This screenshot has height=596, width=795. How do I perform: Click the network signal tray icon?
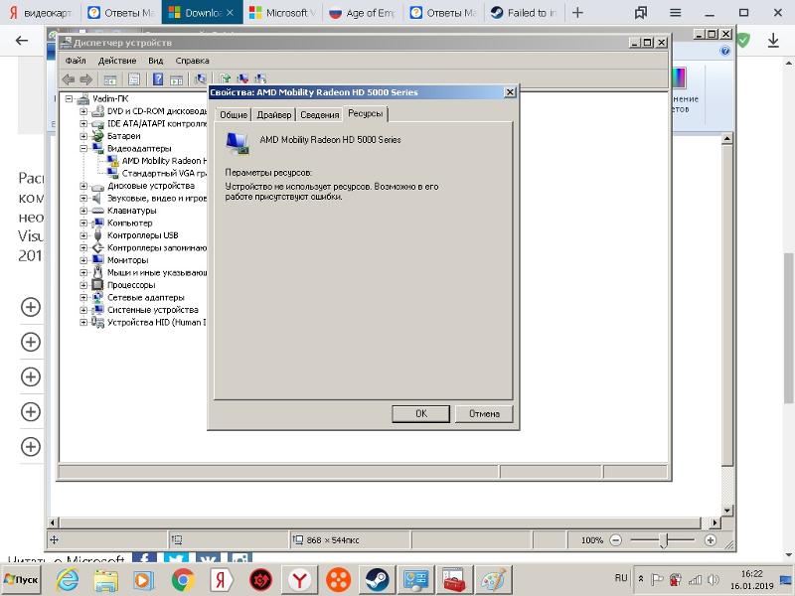695,579
